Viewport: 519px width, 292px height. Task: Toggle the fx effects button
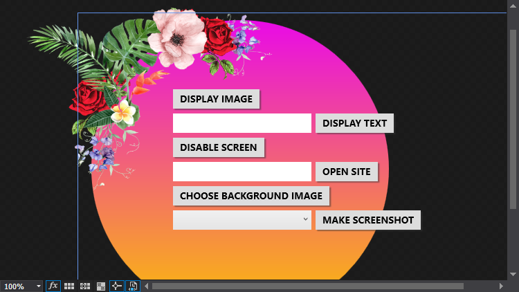[x=53, y=286]
